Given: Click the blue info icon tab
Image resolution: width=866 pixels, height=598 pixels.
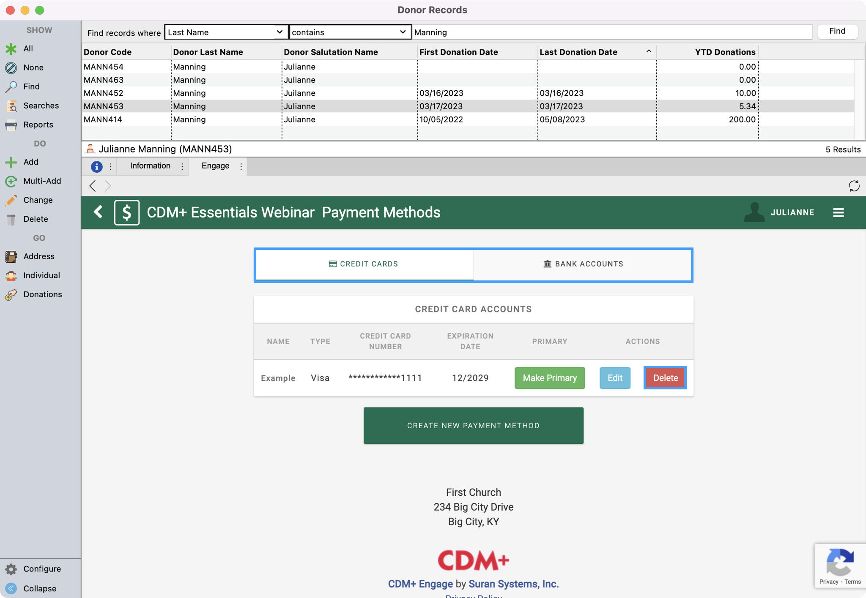Looking at the screenshot, I should pyautogui.click(x=97, y=166).
